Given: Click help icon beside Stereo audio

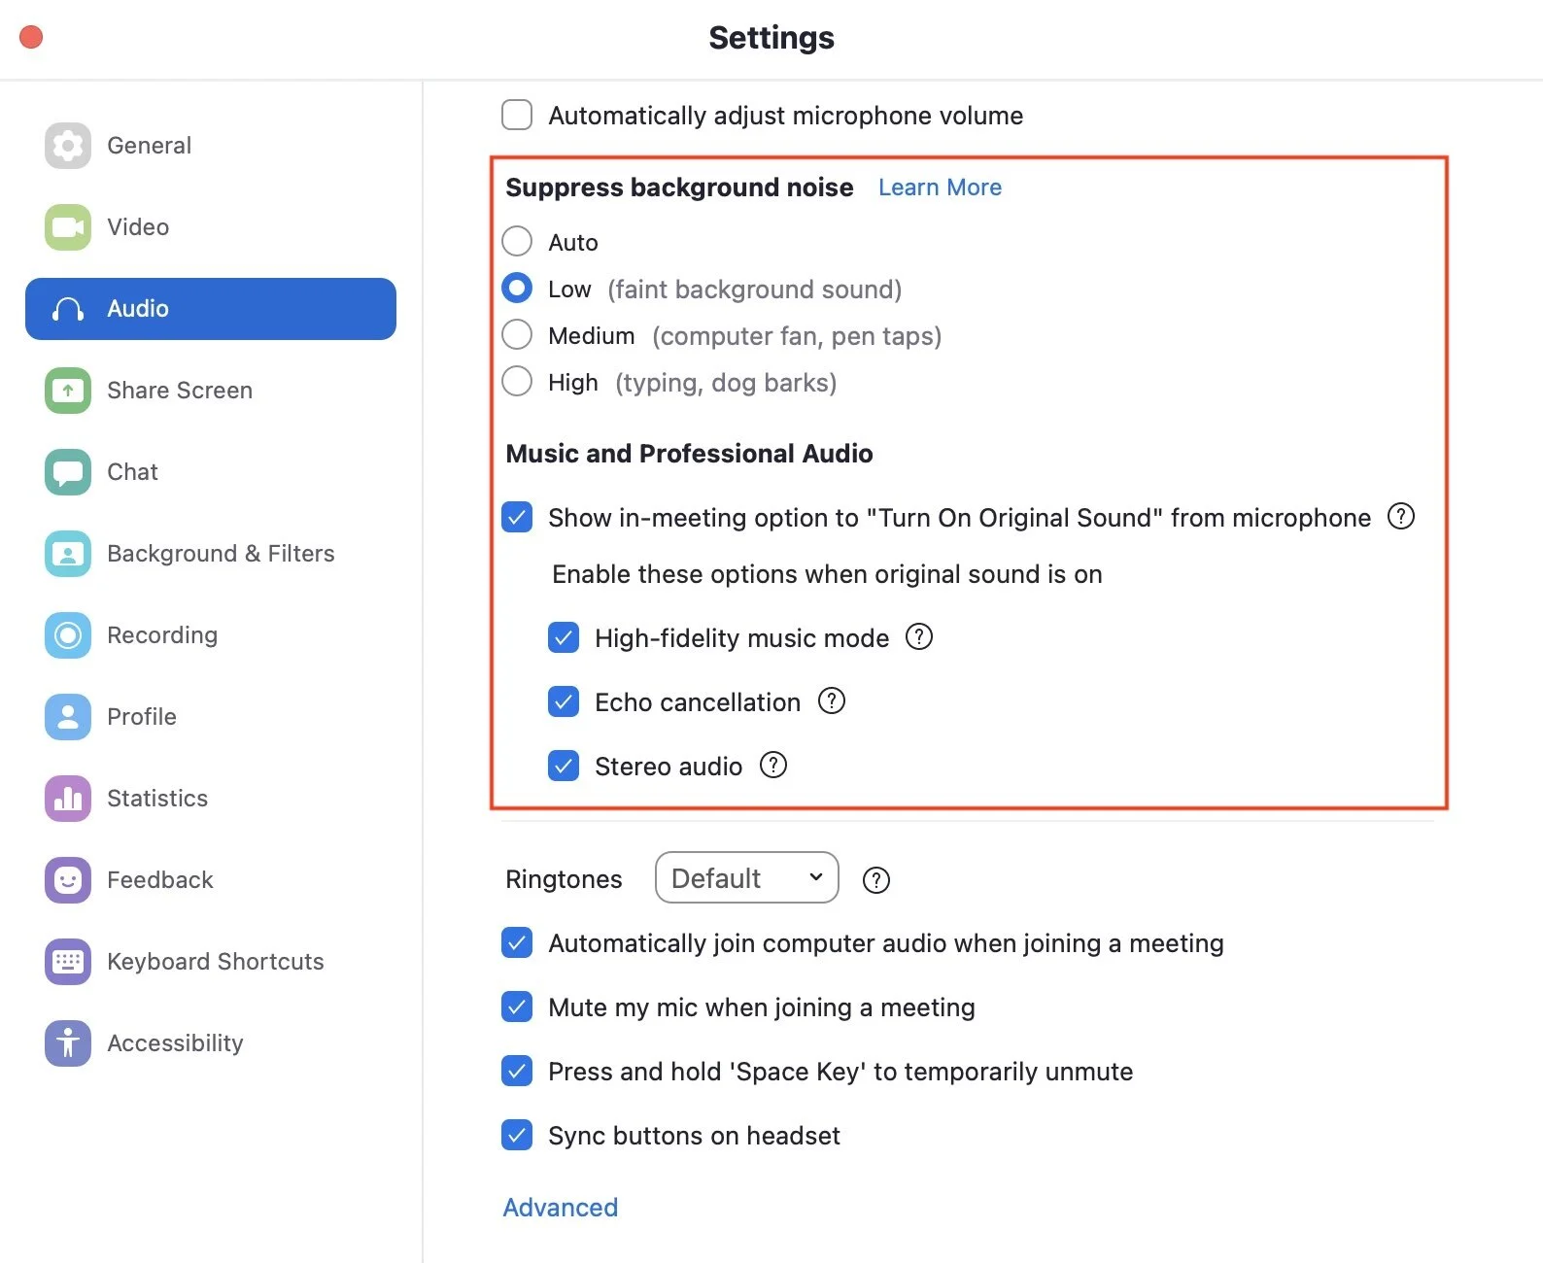Looking at the screenshot, I should coord(773,765).
